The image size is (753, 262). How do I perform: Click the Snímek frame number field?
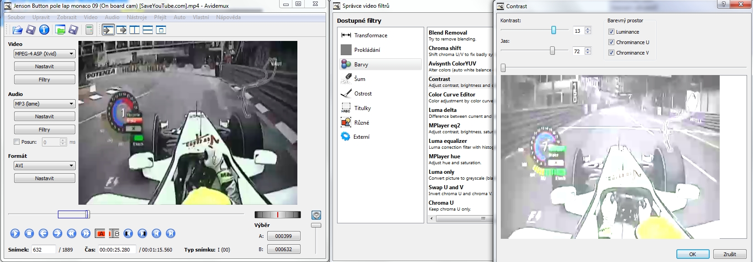coord(43,250)
